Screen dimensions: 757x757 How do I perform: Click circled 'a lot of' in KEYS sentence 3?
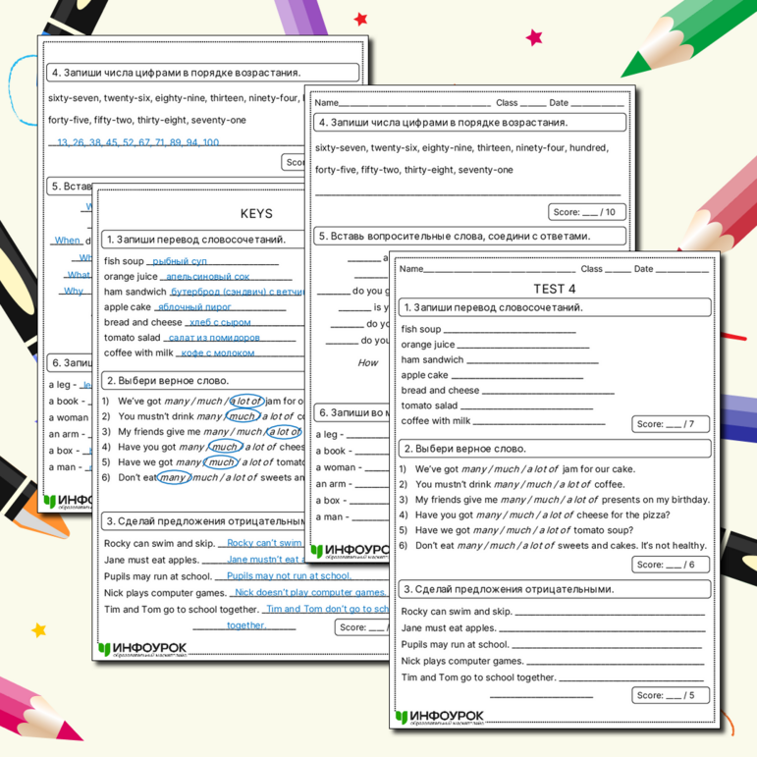285,432
